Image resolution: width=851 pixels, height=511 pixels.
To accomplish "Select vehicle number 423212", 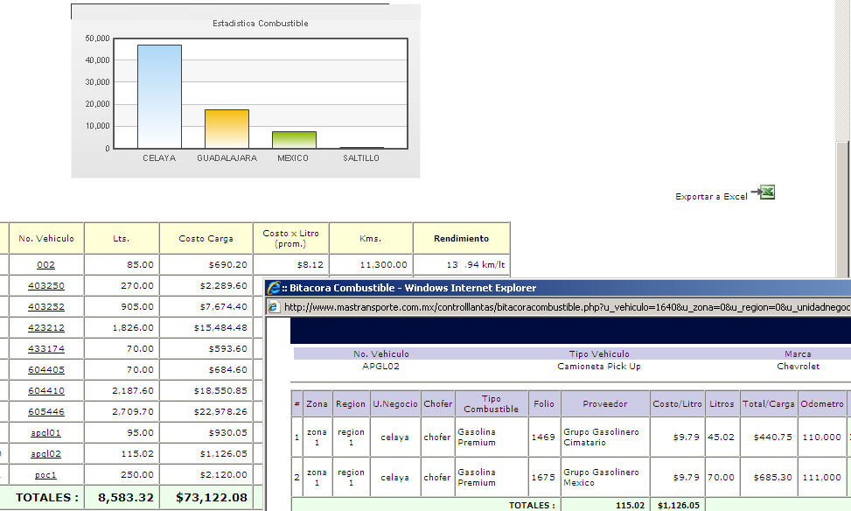I will point(45,328).
